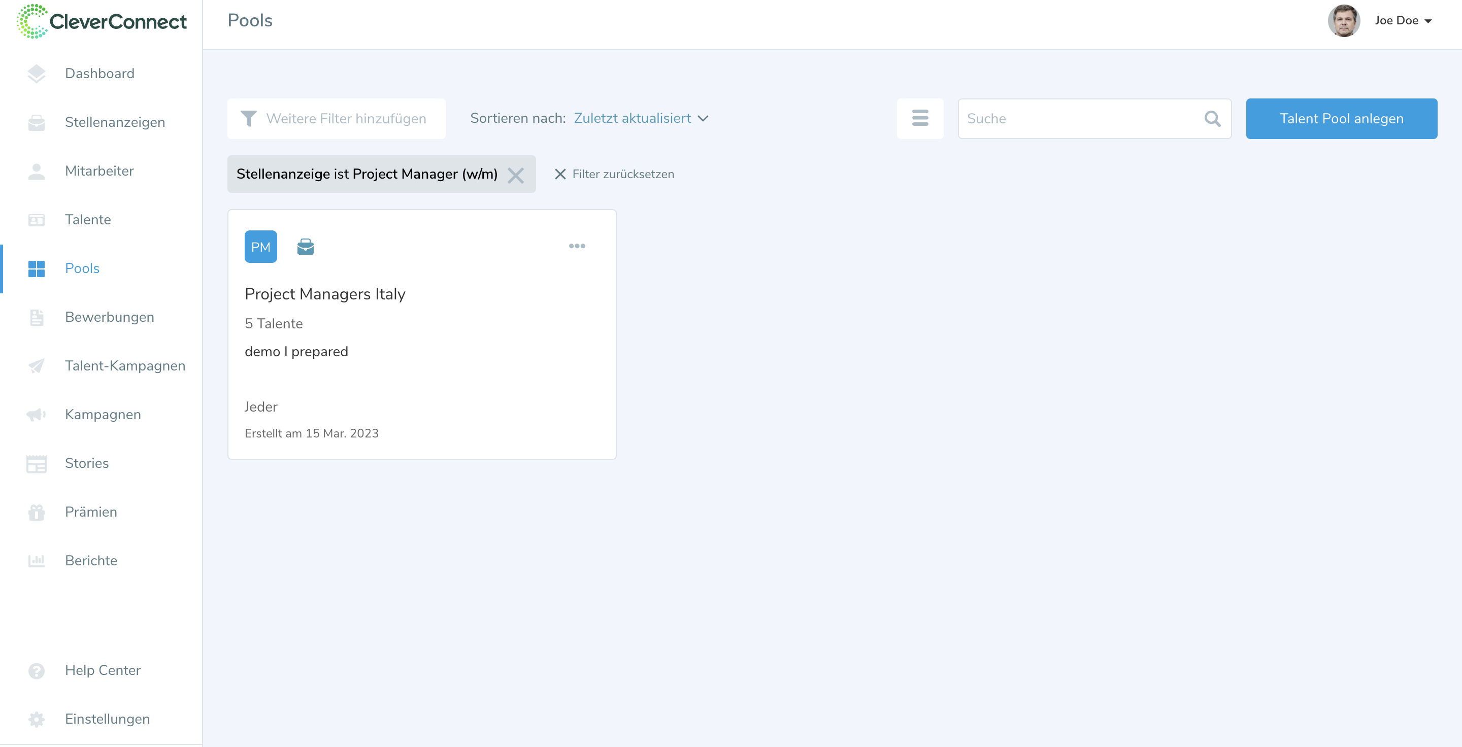
Task: Remove the Project Manager filter chip
Action: tap(515, 175)
